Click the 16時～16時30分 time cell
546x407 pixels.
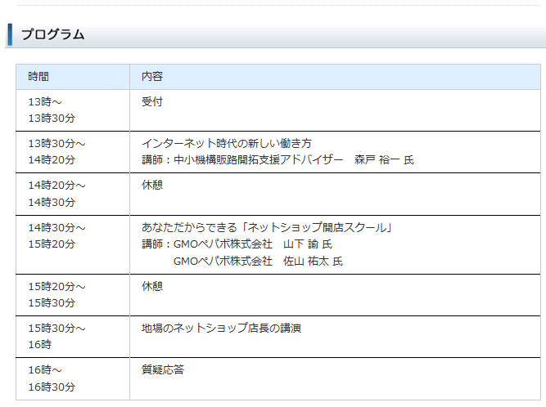point(73,379)
